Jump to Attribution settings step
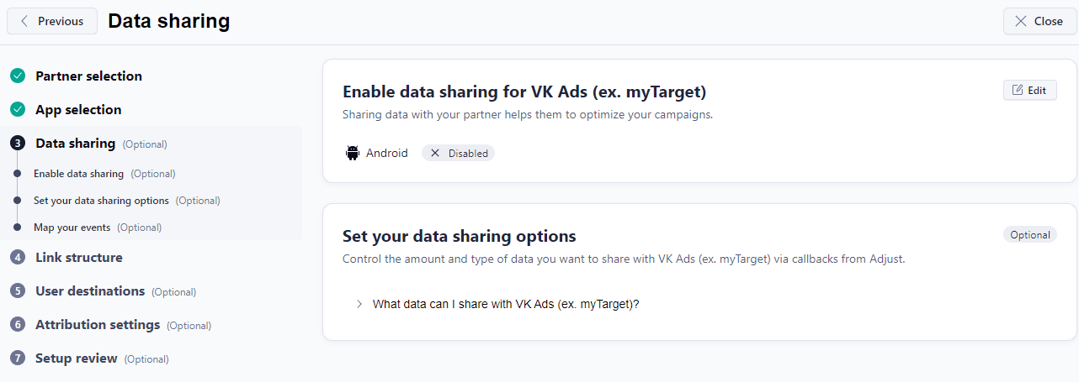This screenshot has height=382, width=1079. tap(97, 325)
